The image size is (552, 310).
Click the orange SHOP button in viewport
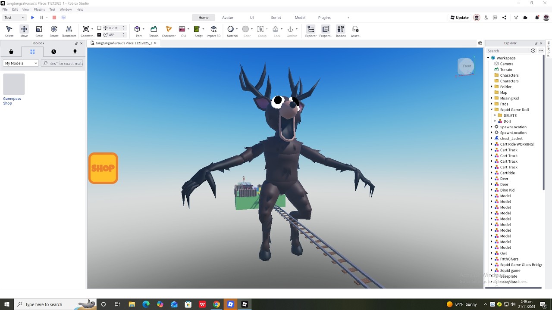click(103, 168)
